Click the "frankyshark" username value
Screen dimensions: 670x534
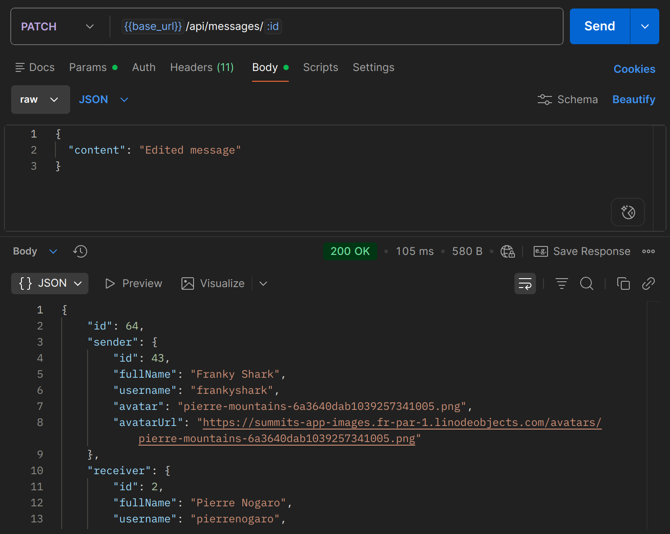(x=232, y=390)
